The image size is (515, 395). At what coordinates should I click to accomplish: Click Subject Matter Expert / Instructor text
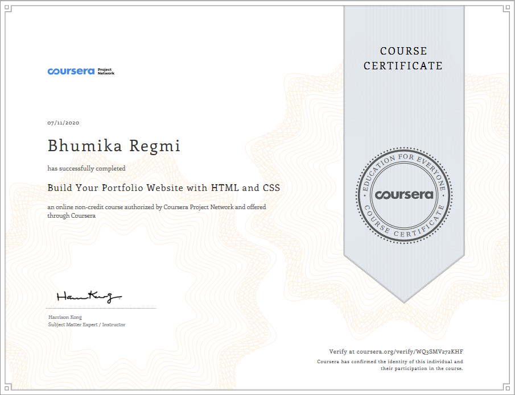(86, 325)
